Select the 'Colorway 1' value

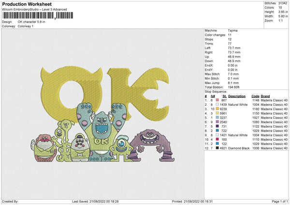click(x=26, y=26)
